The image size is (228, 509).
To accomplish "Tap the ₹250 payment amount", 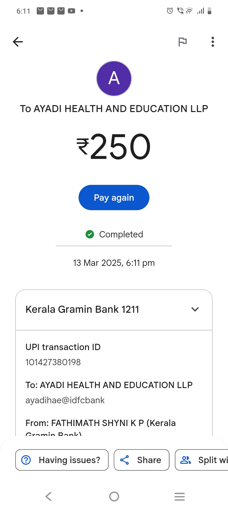I will [114, 147].
